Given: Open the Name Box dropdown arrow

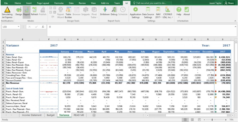Looking at the screenshot, I should [18, 27].
